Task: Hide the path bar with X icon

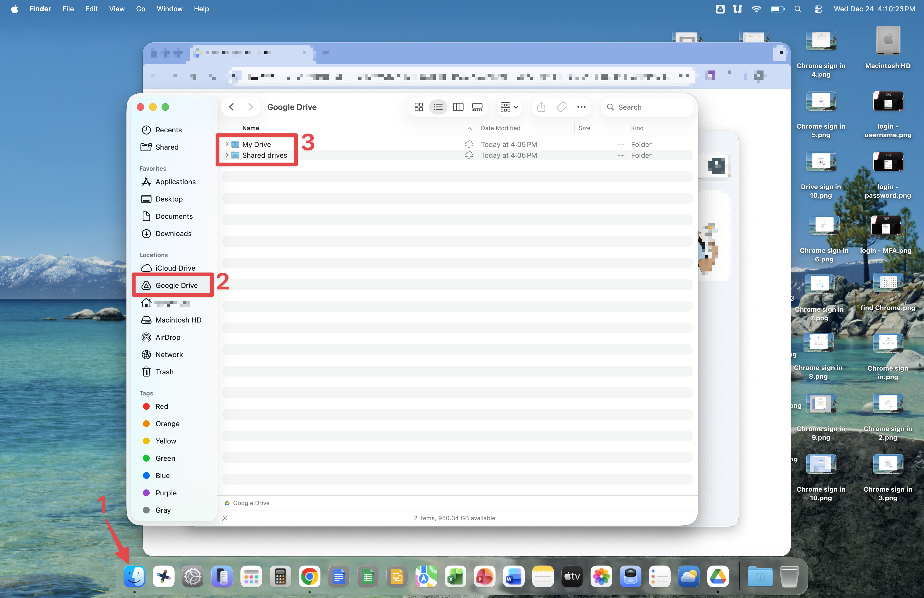Action: click(x=225, y=518)
